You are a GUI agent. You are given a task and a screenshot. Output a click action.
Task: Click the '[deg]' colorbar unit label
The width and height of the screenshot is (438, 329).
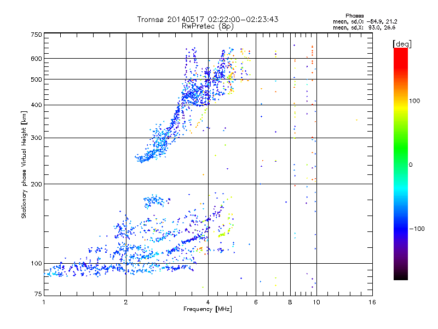[x=402, y=44]
